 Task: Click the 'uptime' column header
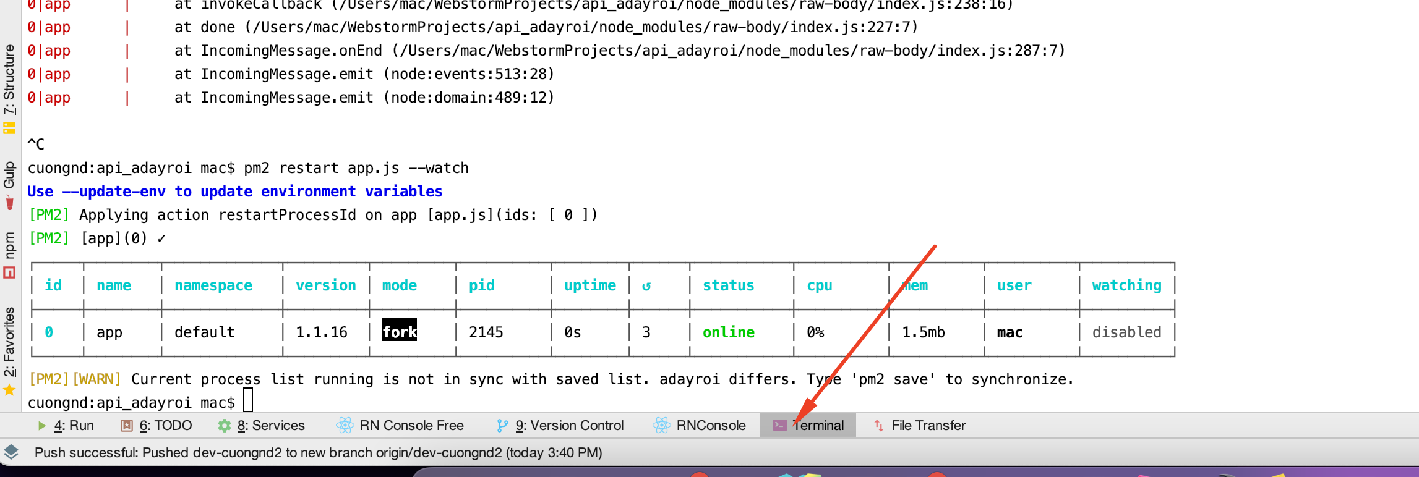[x=590, y=285]
